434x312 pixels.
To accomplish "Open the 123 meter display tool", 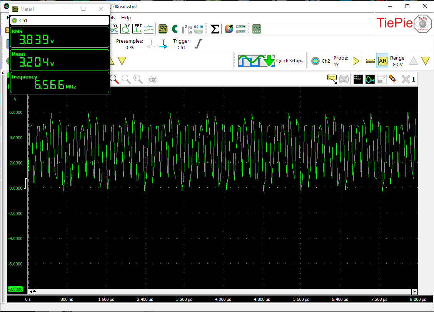I will click(163, 29).
